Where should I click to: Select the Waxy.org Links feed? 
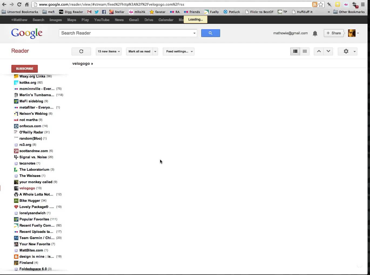[33, 76]
